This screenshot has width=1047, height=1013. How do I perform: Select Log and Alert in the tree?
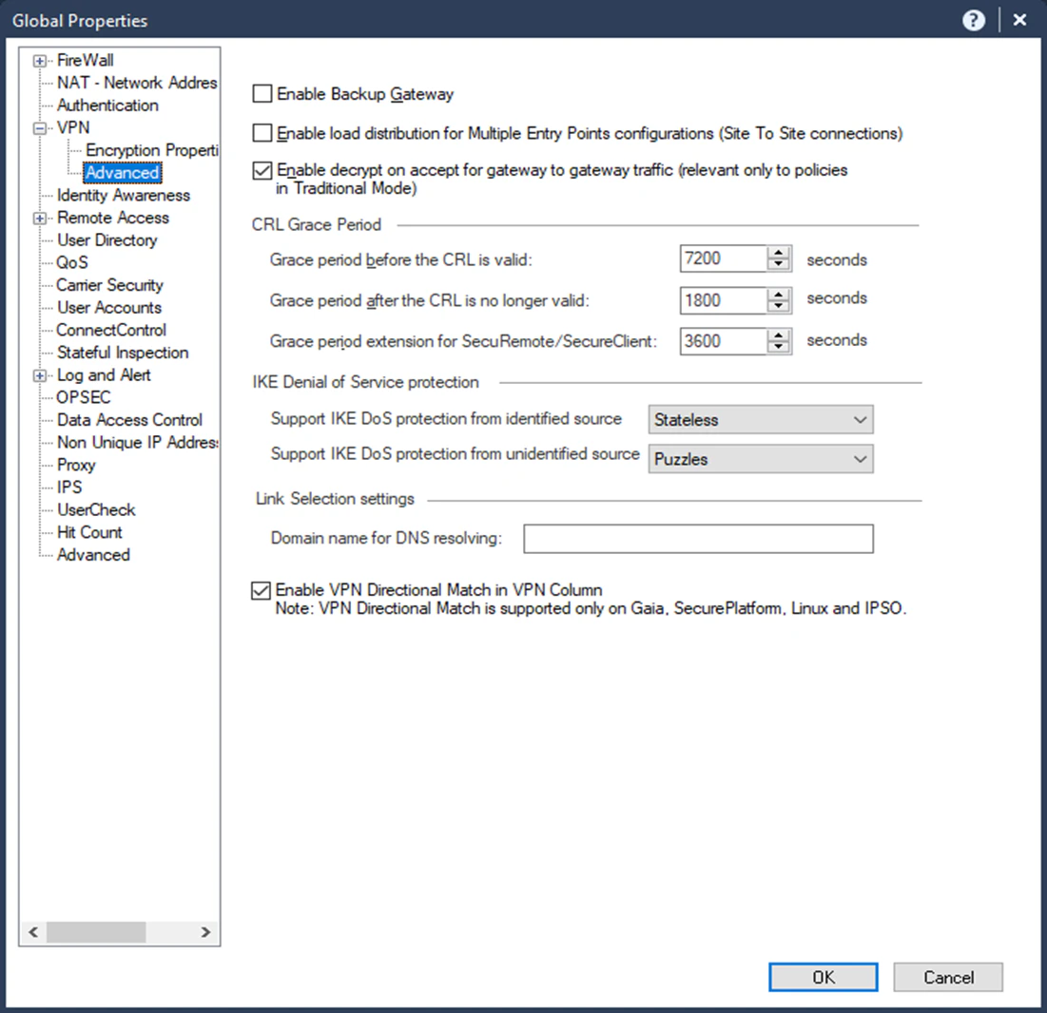[104, 375]
